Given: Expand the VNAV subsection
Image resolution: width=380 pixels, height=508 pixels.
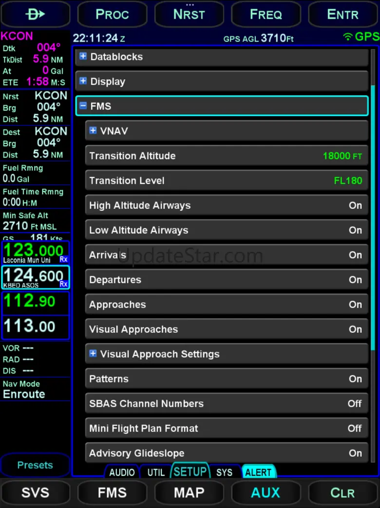Looking at the screenshot, I should click(x=227, y=131).
